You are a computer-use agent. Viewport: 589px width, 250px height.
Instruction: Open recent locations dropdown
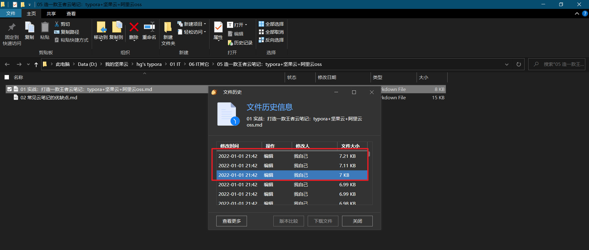pyautogui.click(x=28, y=64)
